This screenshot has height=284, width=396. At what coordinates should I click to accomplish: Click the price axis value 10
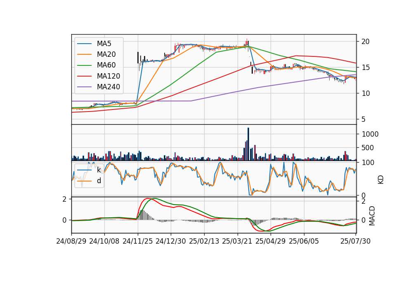tap(365, 93)
